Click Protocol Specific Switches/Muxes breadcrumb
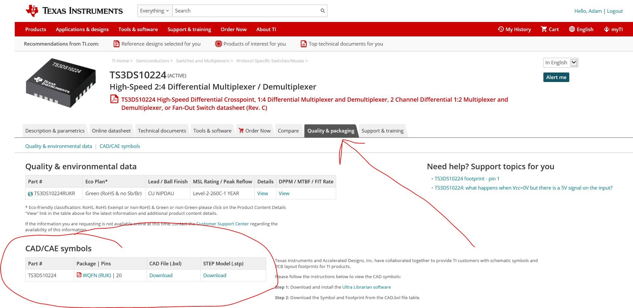 270,61
